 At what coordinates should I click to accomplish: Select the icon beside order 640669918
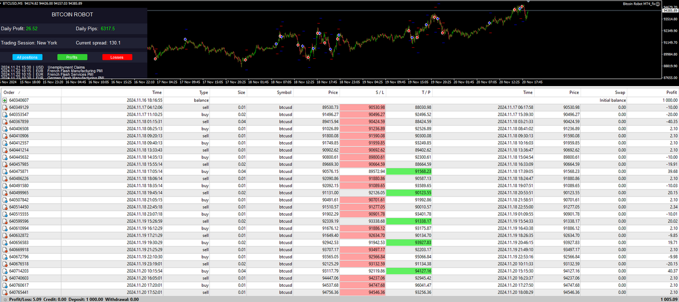click(x=5, y=249)
